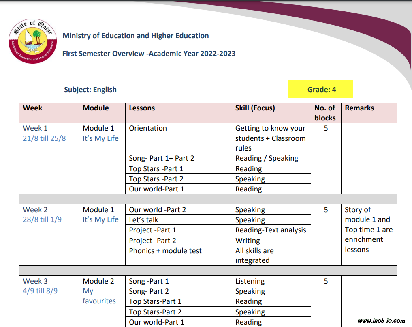Select the Orientation lesson cell
Screen dimensions: 412x327
pos(148,128)
